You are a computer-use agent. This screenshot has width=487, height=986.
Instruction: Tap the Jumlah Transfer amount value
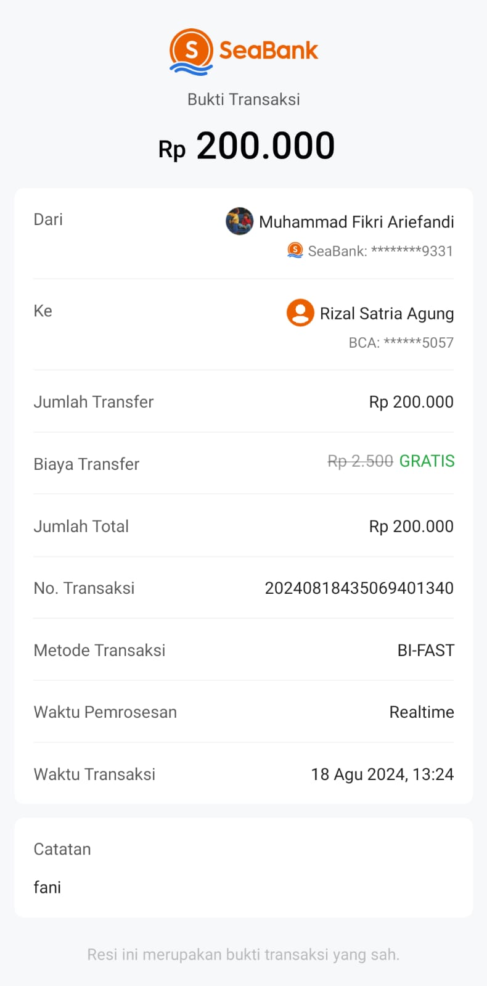click(x=411, y=402)
